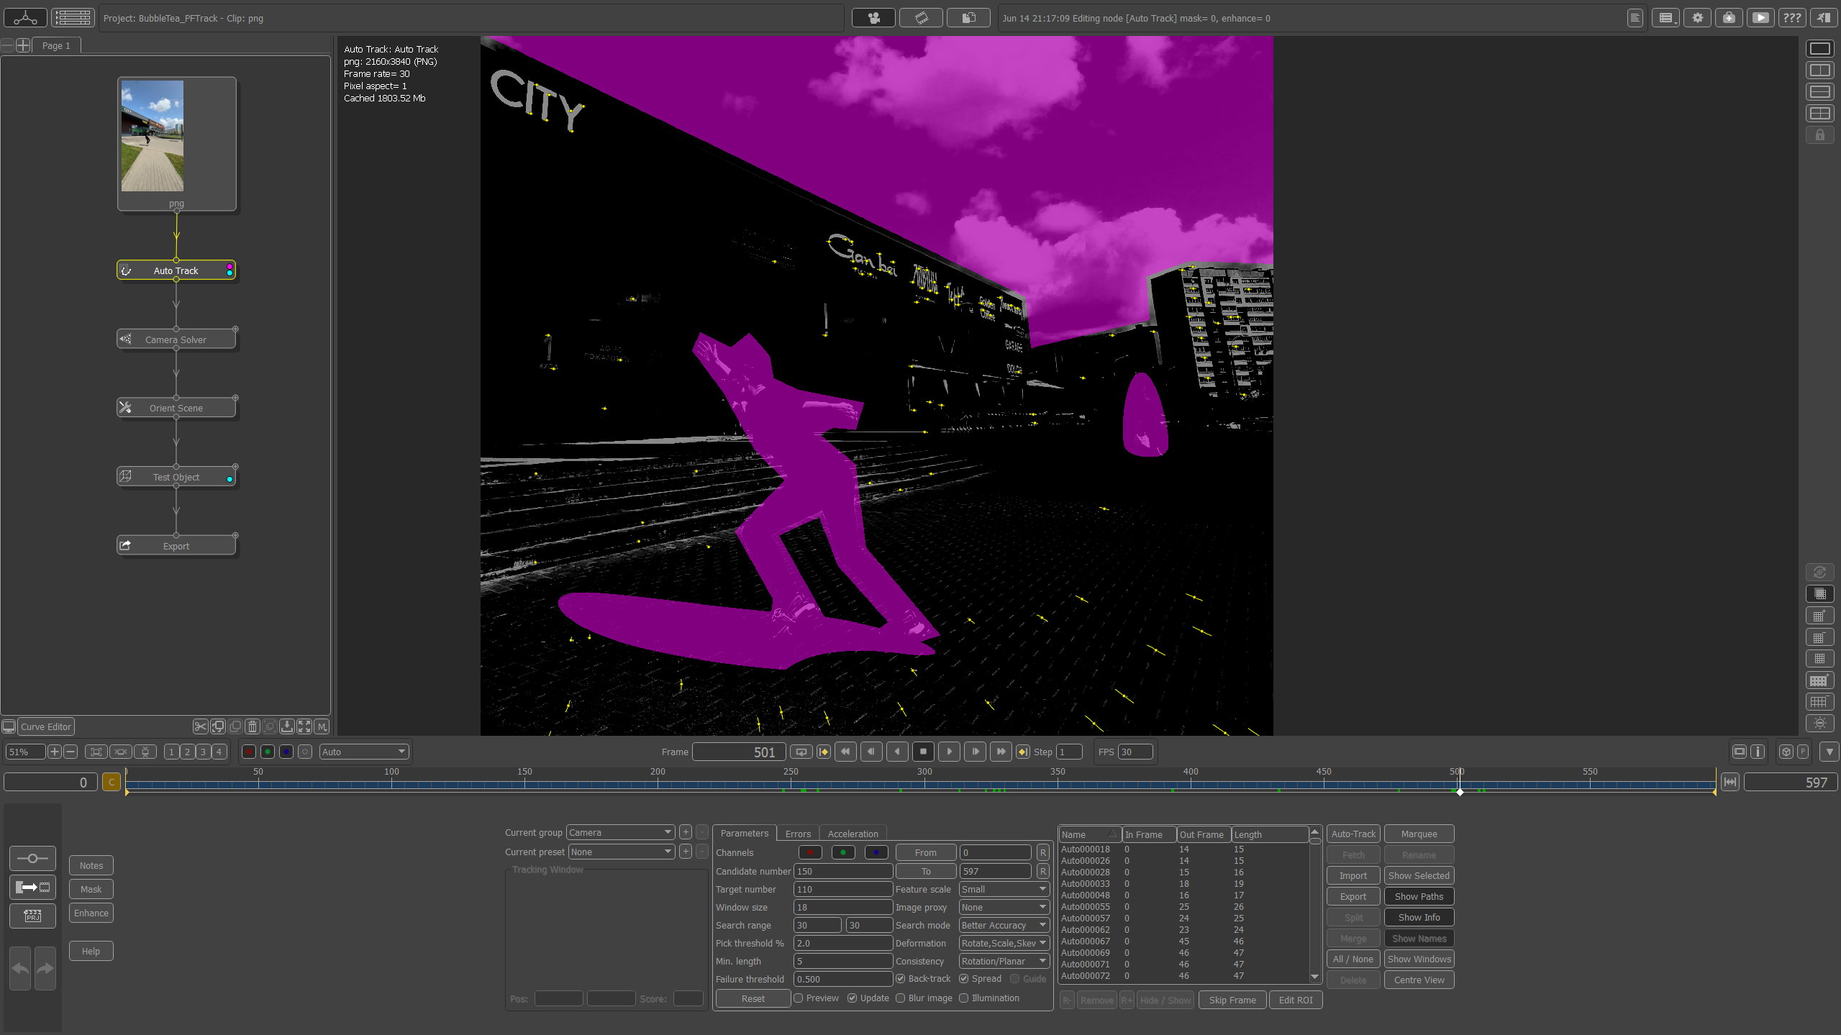Open the settings gear icon in top bar

click(x=1697, y=18)
